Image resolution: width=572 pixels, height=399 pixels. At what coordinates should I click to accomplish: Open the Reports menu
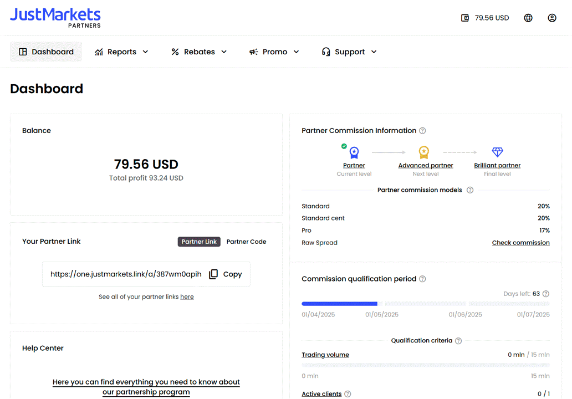(121, 52)
